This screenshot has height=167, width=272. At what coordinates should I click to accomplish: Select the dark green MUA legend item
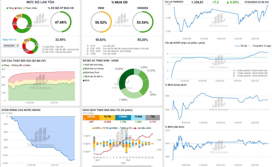[87, 80]
